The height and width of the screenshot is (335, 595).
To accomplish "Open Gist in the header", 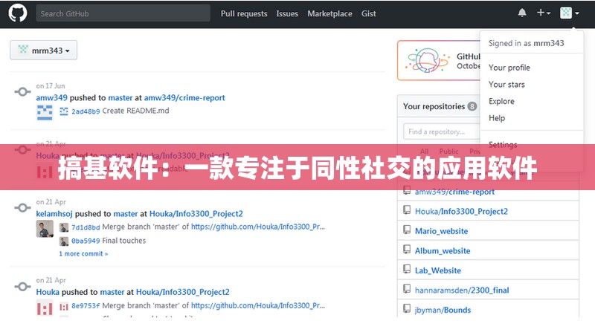I will (x=368, y=13).
